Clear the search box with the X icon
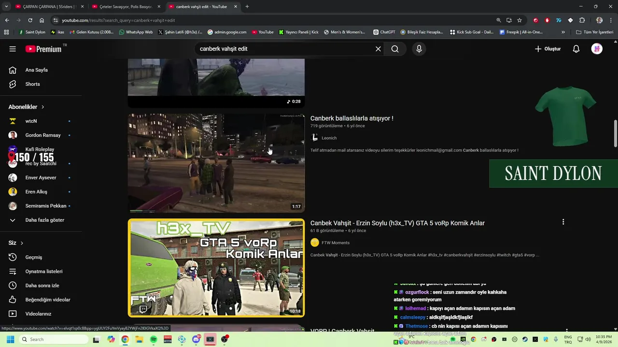The image size is (618, 347). 378,49
